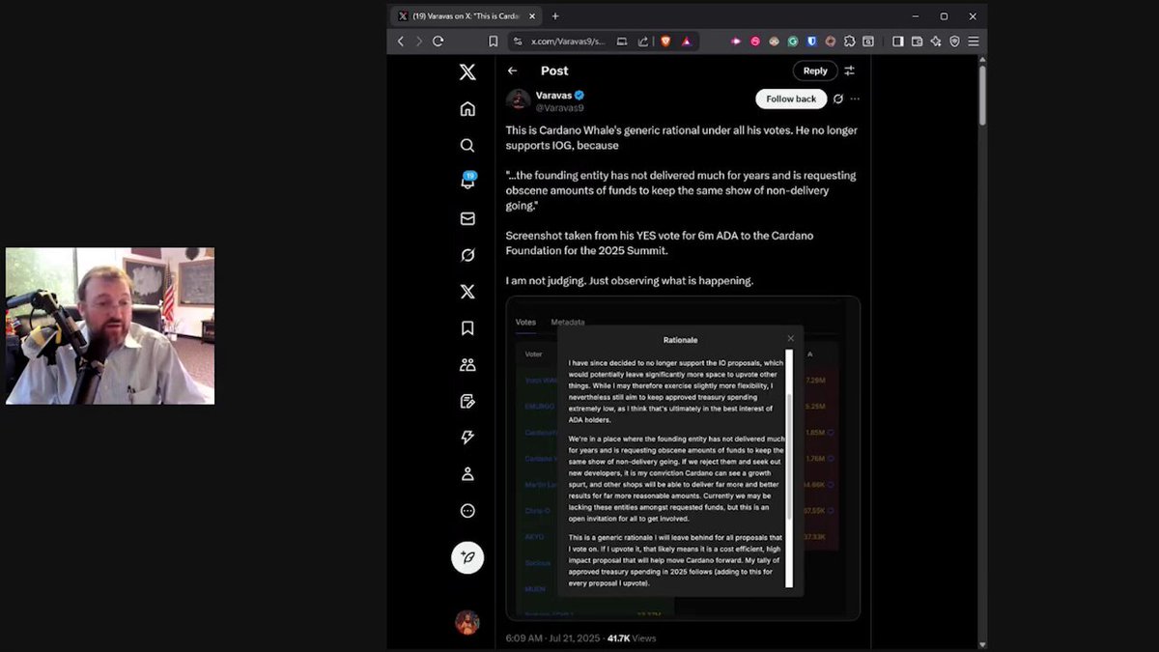Click the quoted "...the founding entity" paragraph
Image resolution: width=1159 pixels, height=652 pixels.
681,190
